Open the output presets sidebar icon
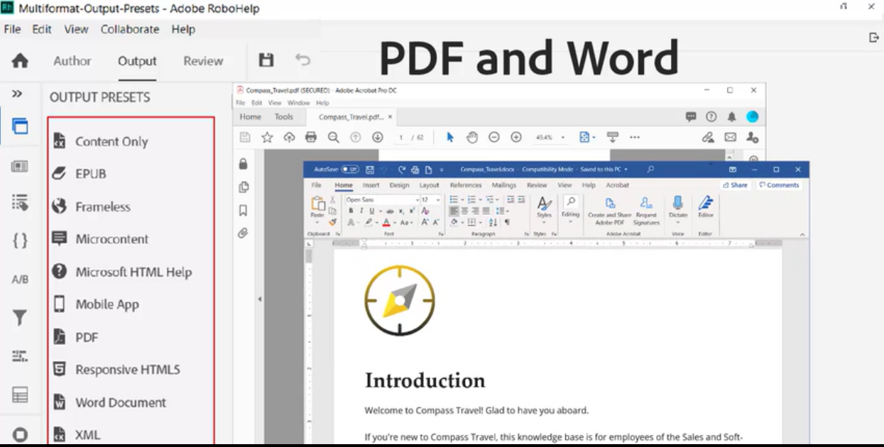The height and width of the screenshot is (447, 884). coord(20,126)
